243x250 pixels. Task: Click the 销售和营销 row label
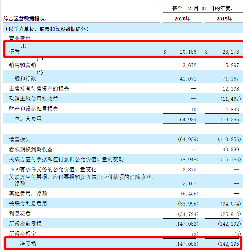pyautogui.click(x=23, y=65)
